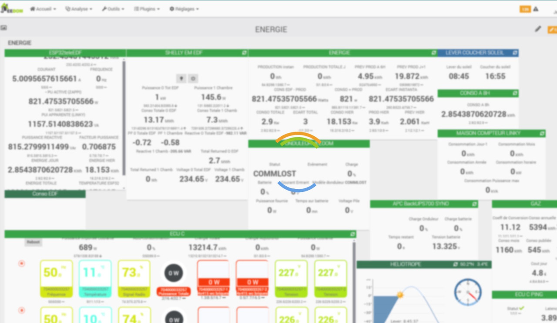This screenshot has height=323, width=557.
Task: Open the Analyse dropdown menu
Action: [79, 9]
